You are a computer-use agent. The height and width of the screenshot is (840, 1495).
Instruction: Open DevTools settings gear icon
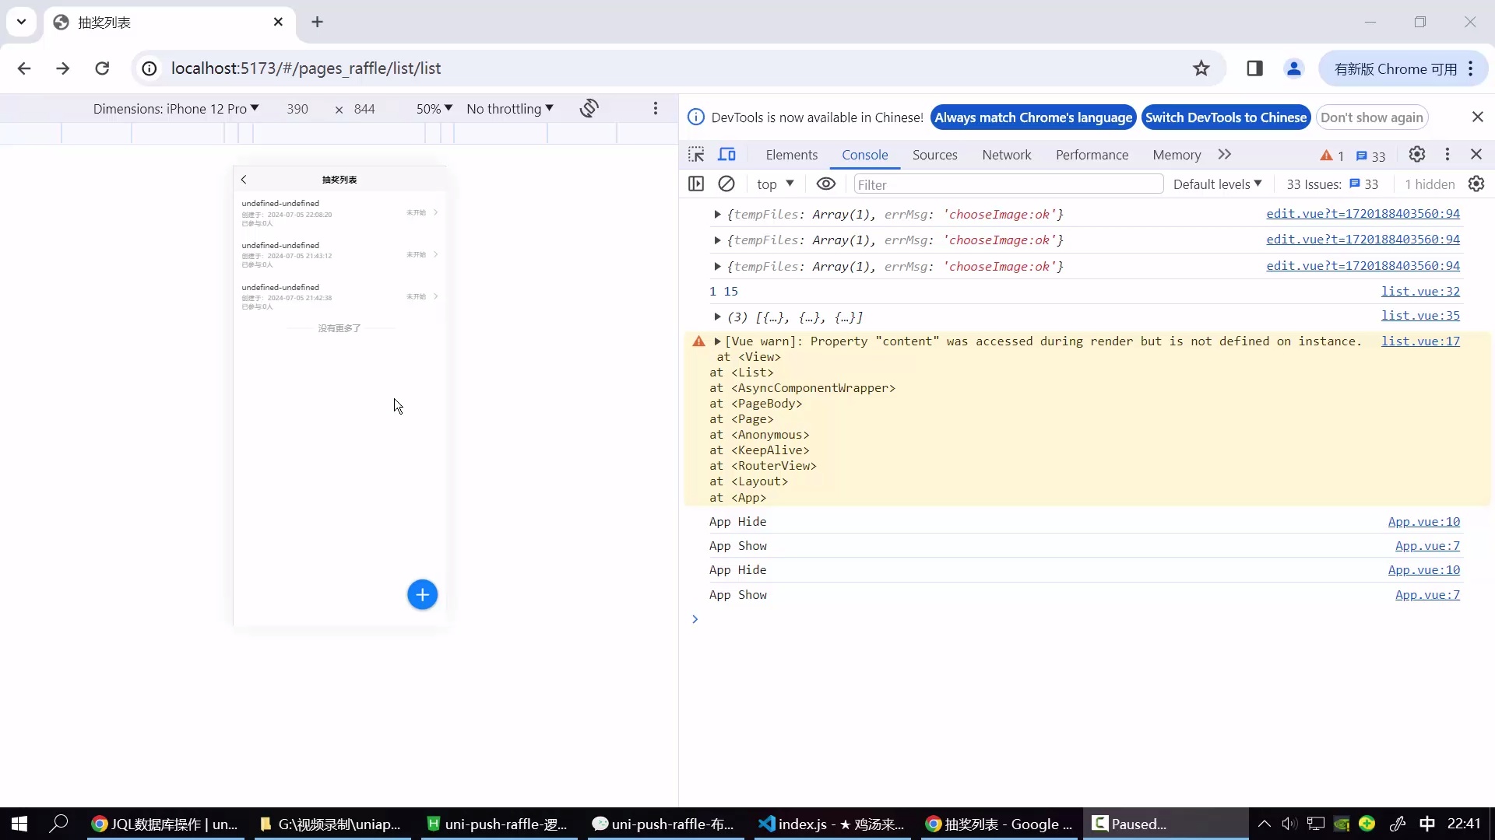coord(1416,155)
